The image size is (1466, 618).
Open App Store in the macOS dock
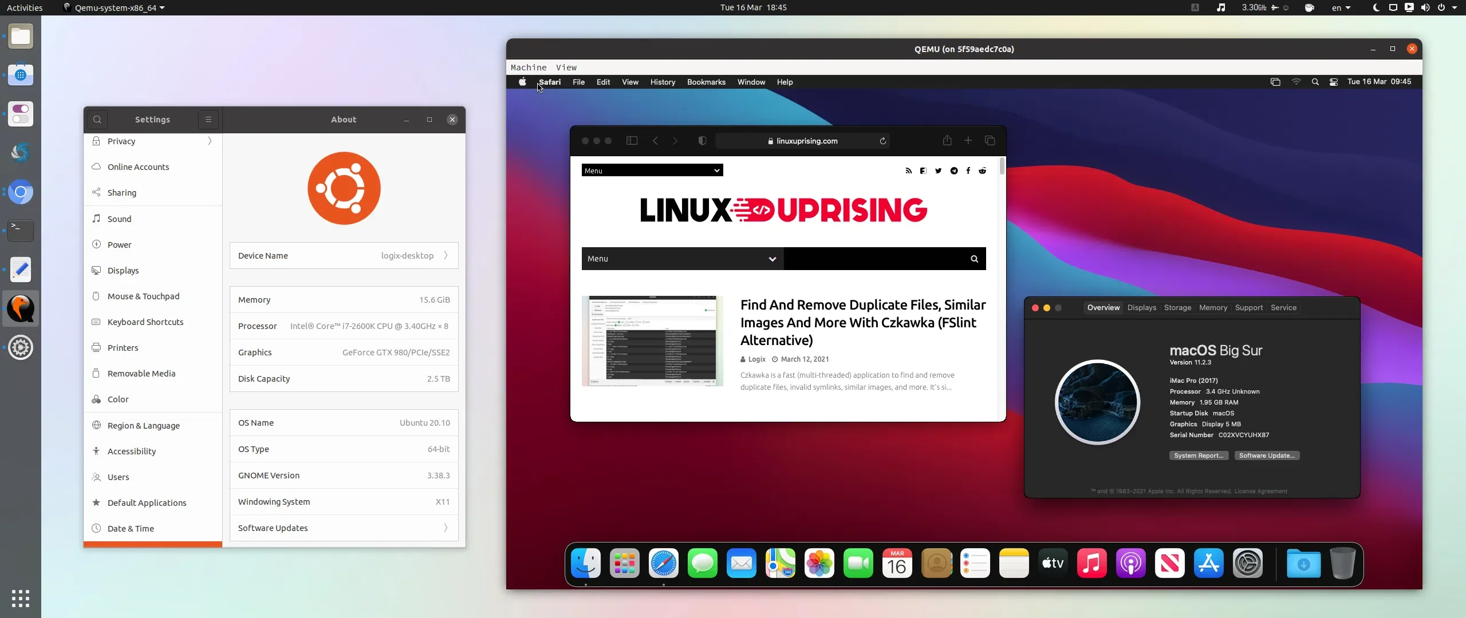point(1209,564)
